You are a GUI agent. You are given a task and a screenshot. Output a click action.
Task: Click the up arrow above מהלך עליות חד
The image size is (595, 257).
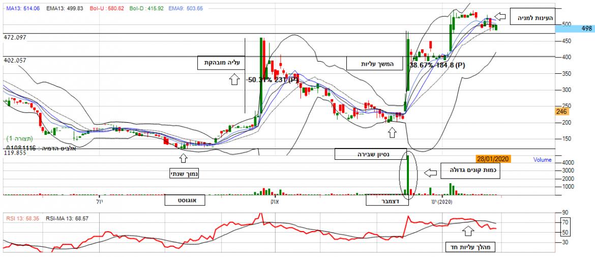pyautogui.click(x=466, y=232)
